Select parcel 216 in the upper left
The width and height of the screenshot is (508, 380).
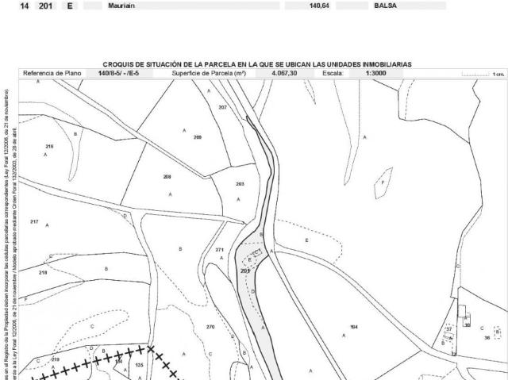[49, 146]
